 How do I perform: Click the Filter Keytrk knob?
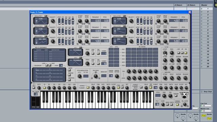(179, 68)
